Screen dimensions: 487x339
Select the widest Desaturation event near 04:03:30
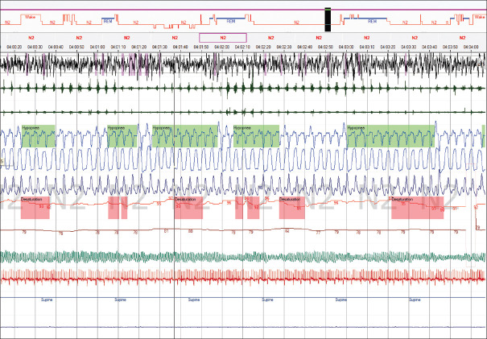click(x=418, y=208)
